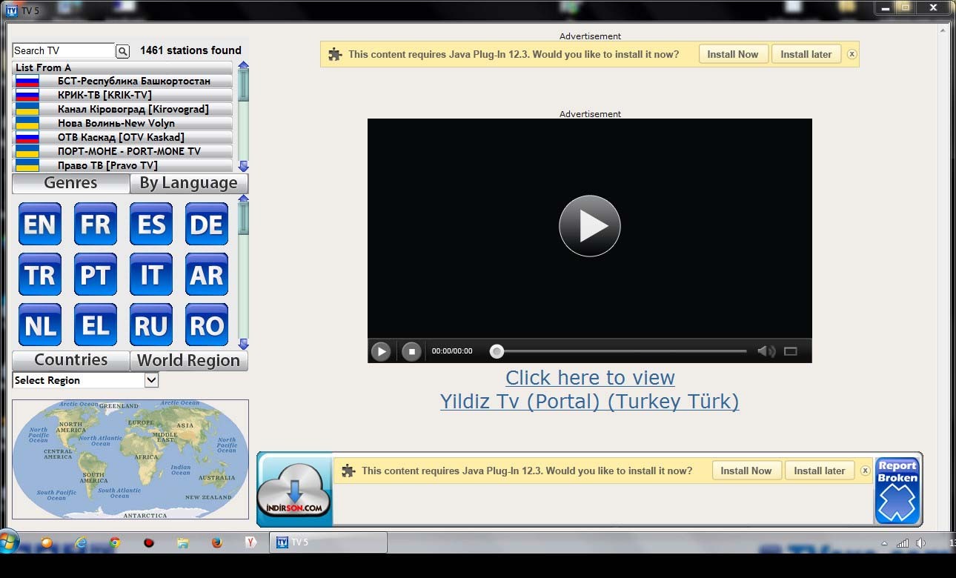Open Chrome from the taskbar
Image resolution: width=956 pixels, height=578 pixels.
115,542
